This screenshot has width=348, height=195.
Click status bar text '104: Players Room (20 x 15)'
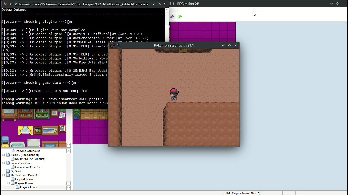243,193
